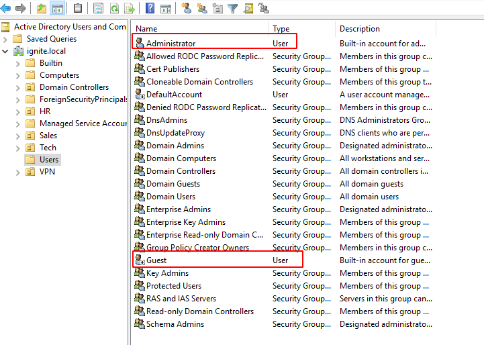Select the Builtin tree item
The width and height of the screenshot is (484, 345).
click(51, 62)
